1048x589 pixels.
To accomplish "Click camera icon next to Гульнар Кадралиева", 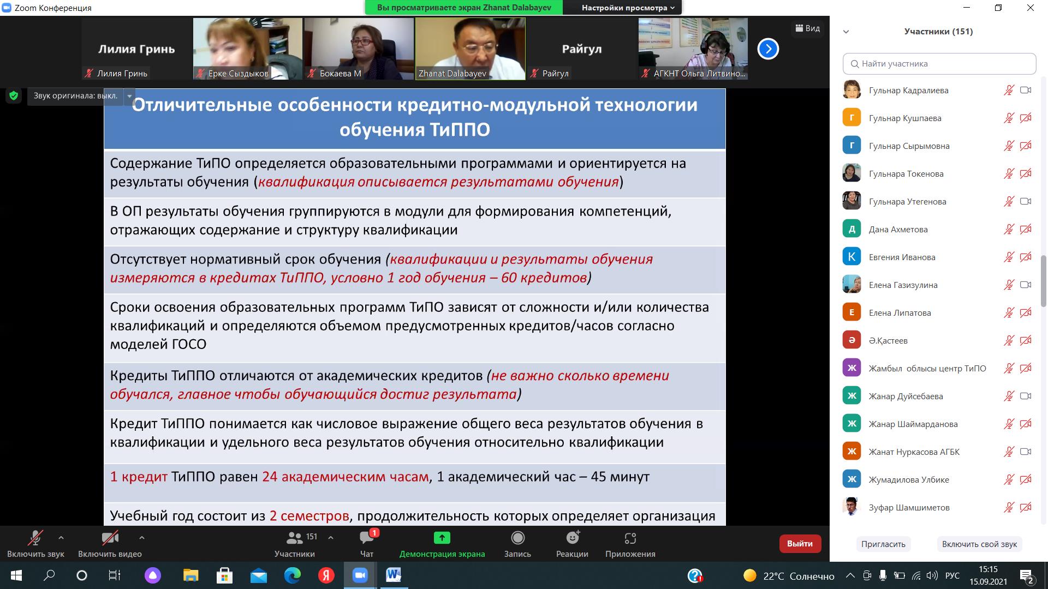I will click(1026, 91).
